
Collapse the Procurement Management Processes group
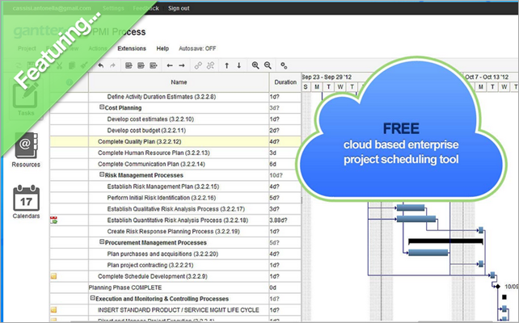click(102, 242)
